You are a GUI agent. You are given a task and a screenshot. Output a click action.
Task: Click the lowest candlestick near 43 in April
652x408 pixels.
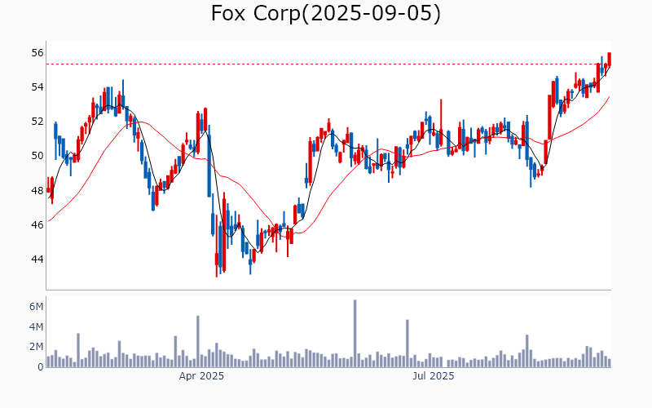tap(217, 259)
